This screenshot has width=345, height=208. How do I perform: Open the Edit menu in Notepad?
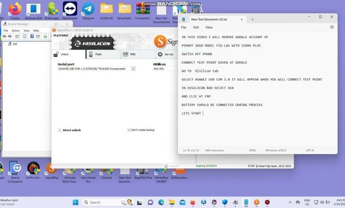[x=195, y=27]
